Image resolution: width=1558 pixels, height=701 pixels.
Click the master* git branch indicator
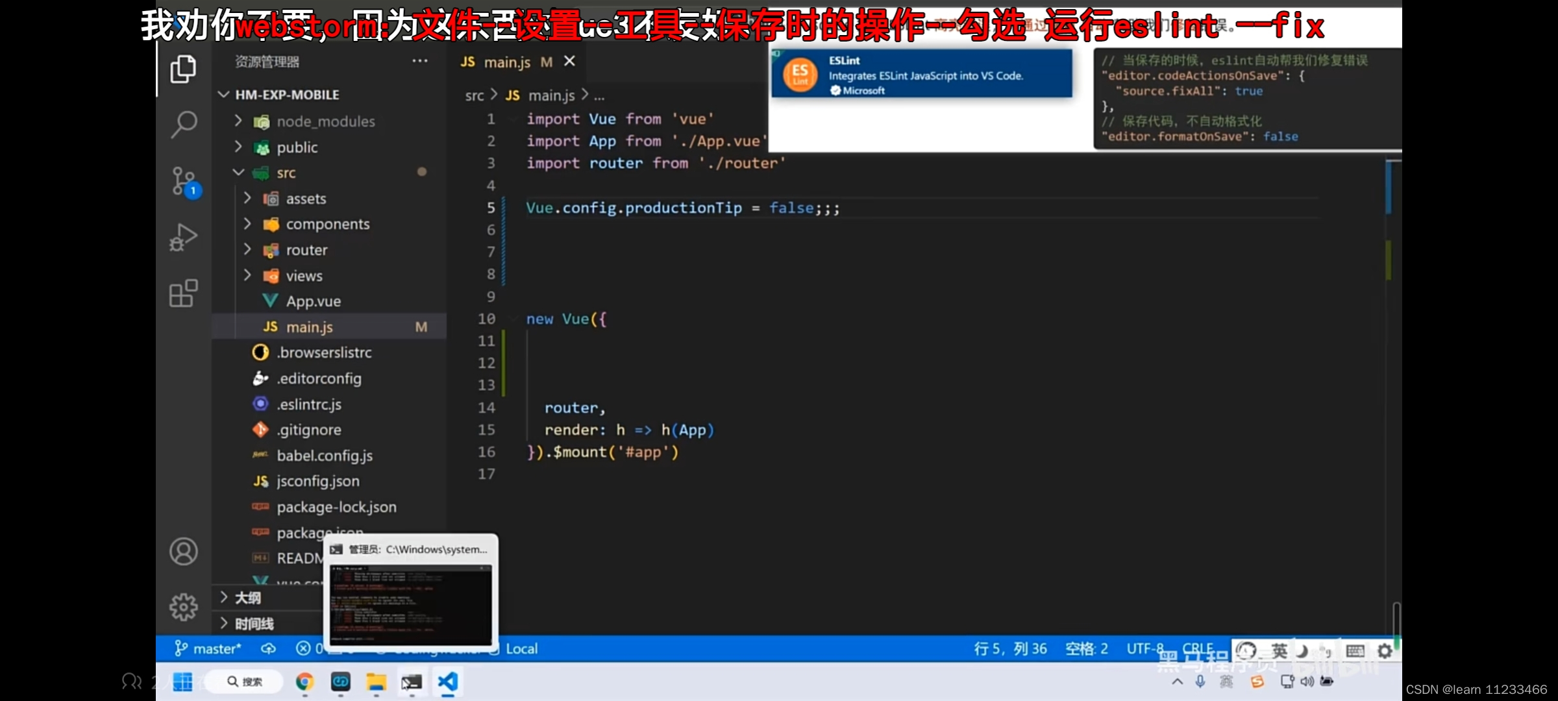click(x=208, y=648)
